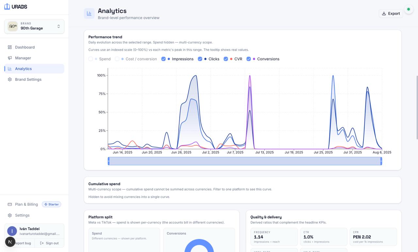Hide the Conversions curve checkbox
The width and height of the screenshot is (418, 252).
click(249, 59)
